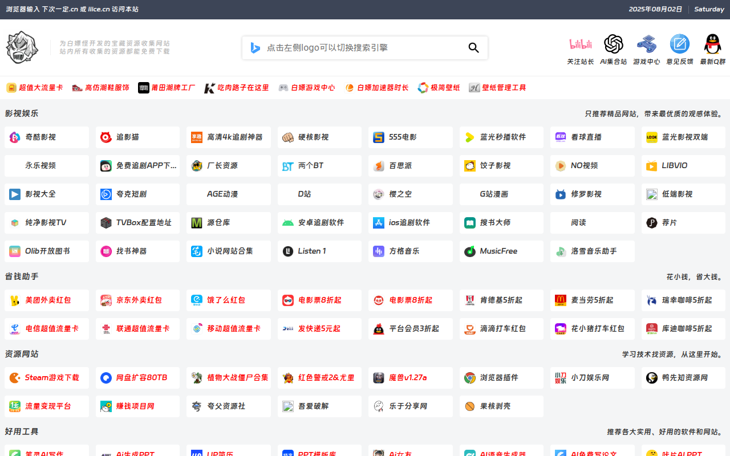Click the 奇酷影视 icon
The width and height of the screenshot is (730, 456).
pos(15,137)
